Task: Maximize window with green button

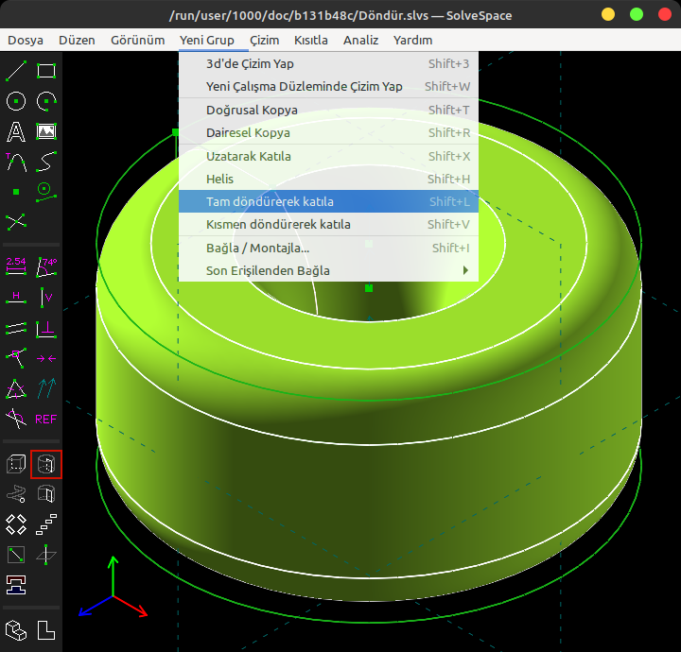Action: point(637,15)
